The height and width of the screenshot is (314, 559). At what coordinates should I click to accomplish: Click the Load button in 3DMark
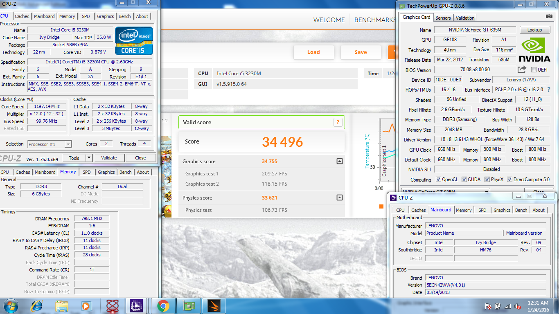313,52
